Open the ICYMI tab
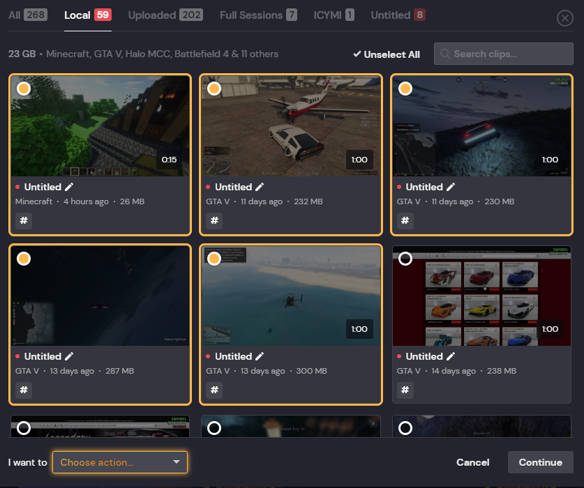 (x=334, y=15)
